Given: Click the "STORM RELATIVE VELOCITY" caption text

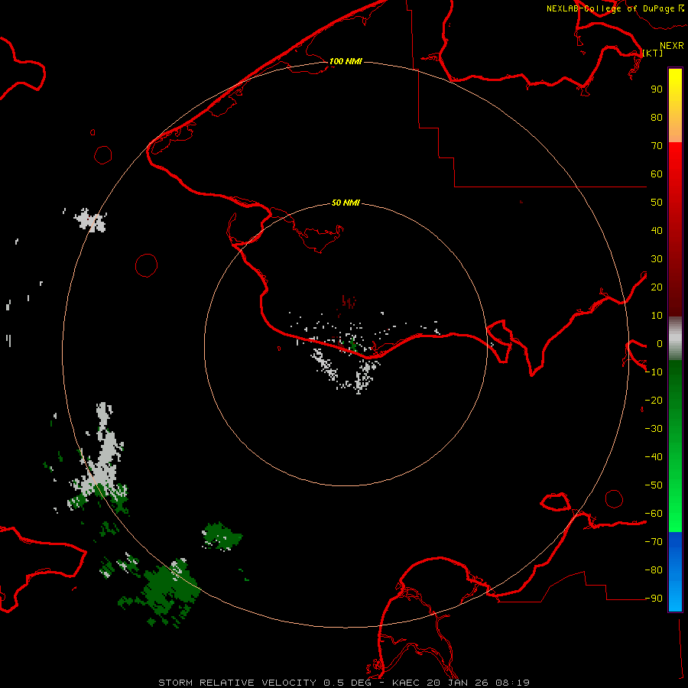Looking at the screenshot, I should [x=237, y=683].
